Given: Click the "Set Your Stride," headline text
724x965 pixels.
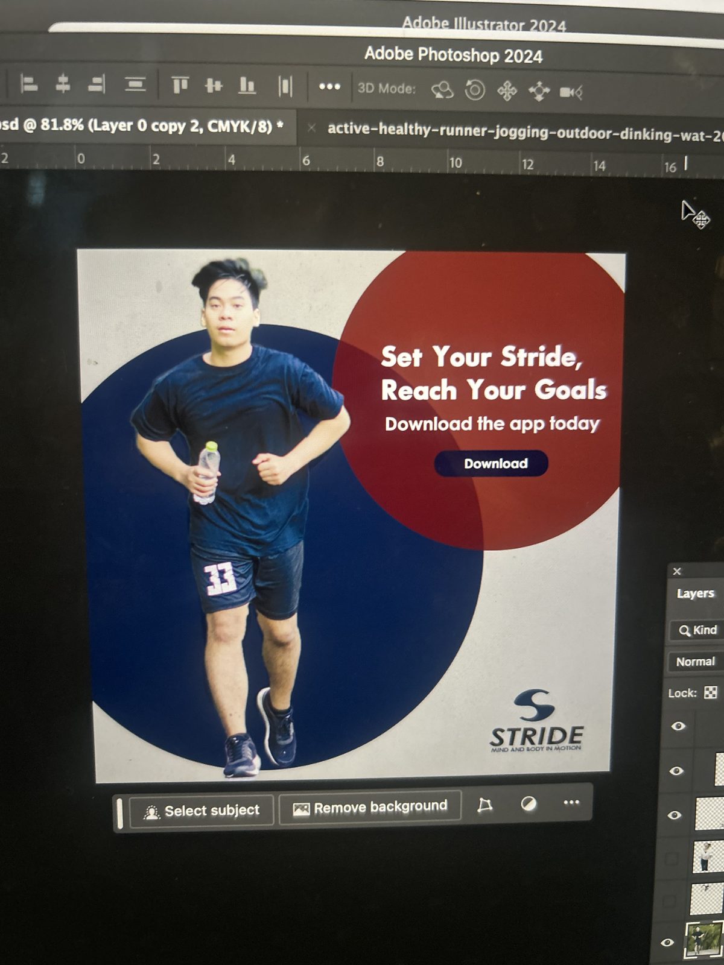Looking at the screenshot, I should point(481,356).
